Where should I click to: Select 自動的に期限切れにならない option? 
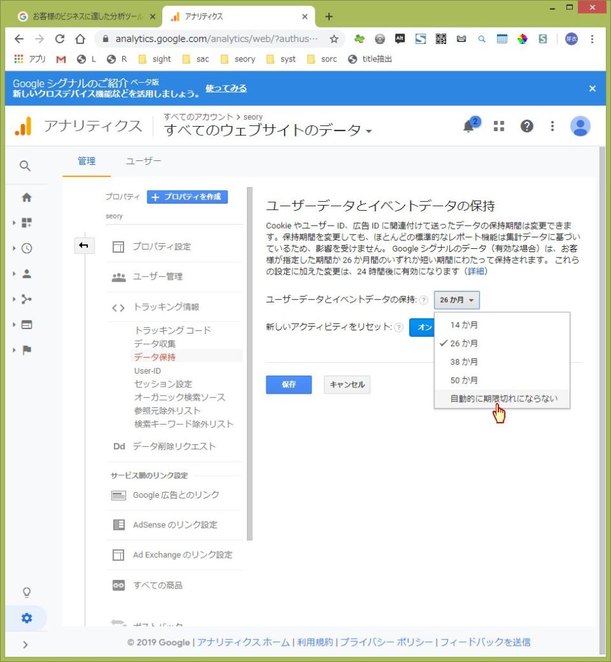[502, 398]
